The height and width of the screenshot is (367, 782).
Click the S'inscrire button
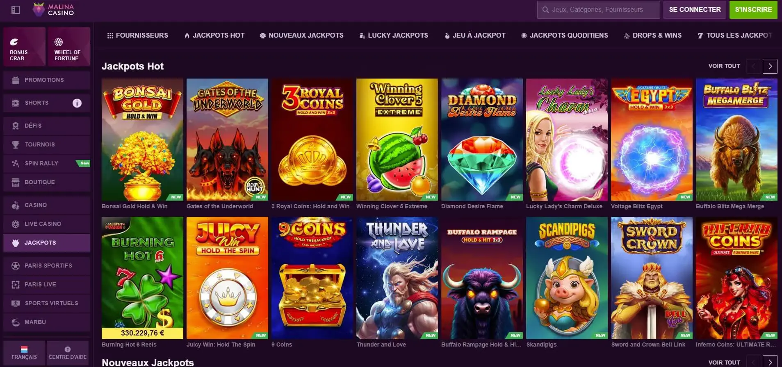click(753, 10)
